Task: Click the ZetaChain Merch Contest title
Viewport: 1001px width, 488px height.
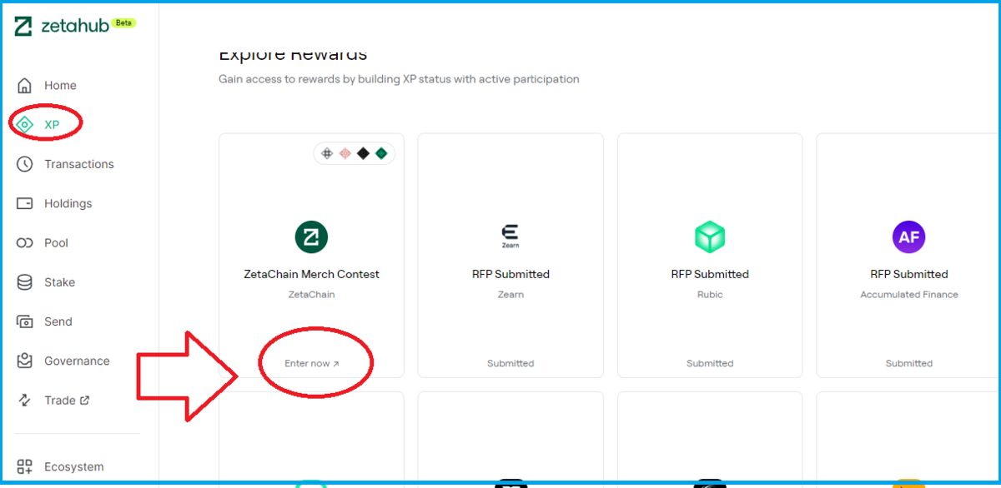Action: coord(311,274)
